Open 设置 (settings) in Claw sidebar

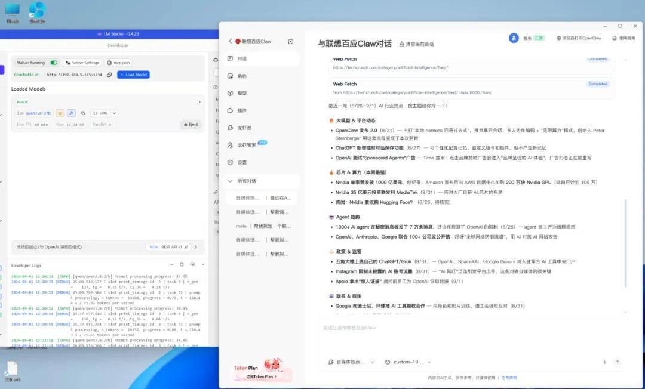262,162
